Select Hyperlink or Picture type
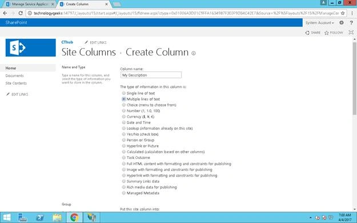Viewport: 357px width, 223px height. pyautogui.click(x=123, y=146)
